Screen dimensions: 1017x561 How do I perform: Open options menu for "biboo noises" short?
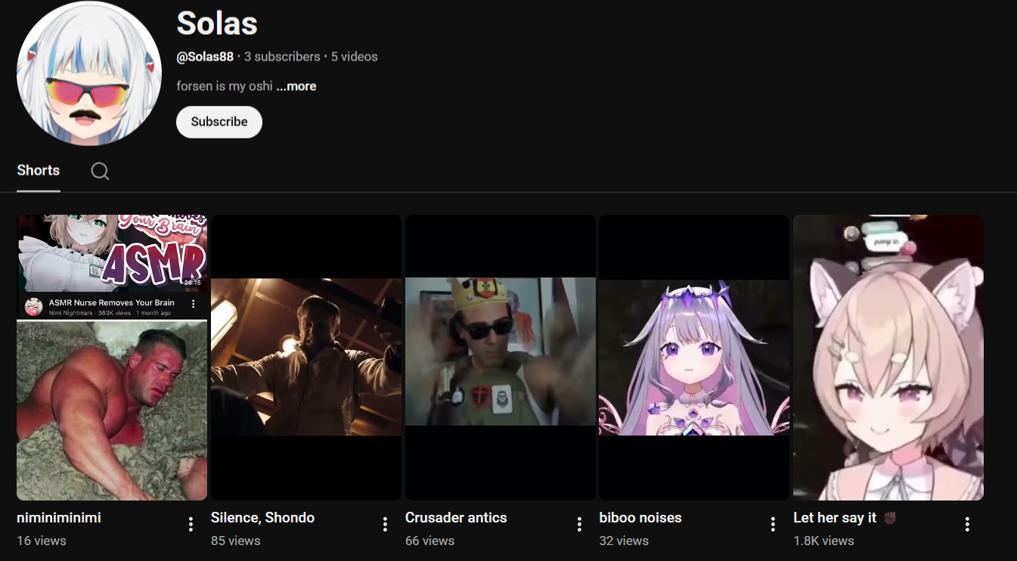(773, 524)
